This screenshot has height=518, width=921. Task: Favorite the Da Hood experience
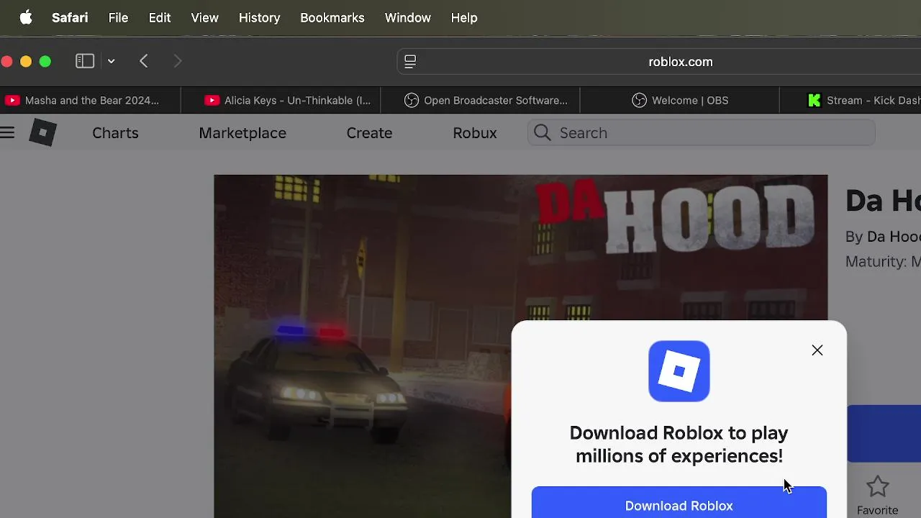pyautogui.click(x=878, y=496)
